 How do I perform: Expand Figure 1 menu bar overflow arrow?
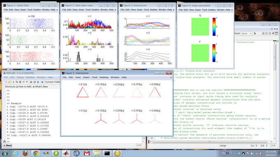click(57, 10)
